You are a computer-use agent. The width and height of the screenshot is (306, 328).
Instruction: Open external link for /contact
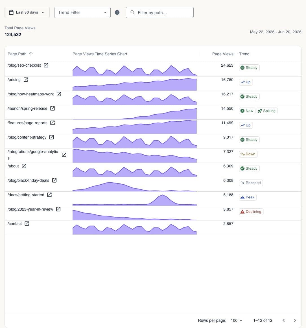[x=27, y=224]
